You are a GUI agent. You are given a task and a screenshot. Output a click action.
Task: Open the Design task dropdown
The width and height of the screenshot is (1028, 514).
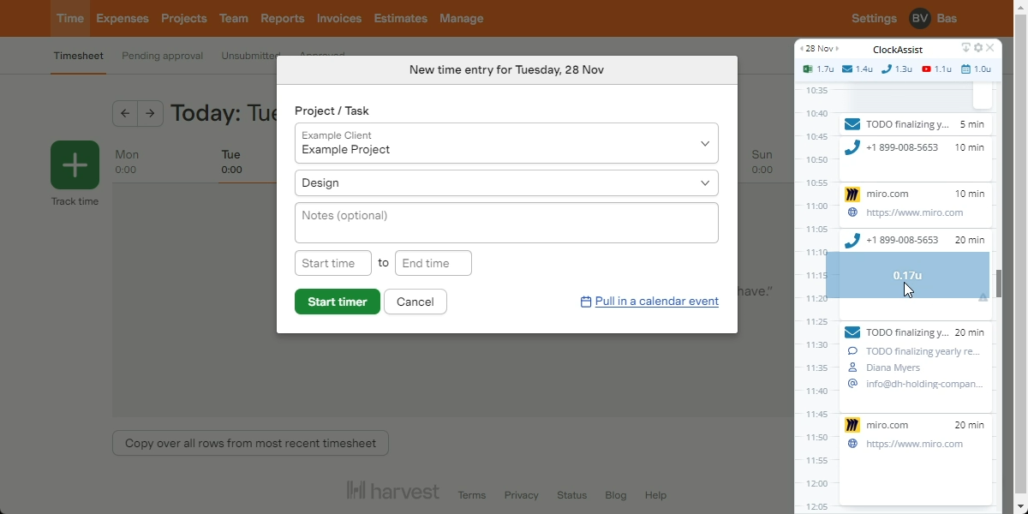506,182
